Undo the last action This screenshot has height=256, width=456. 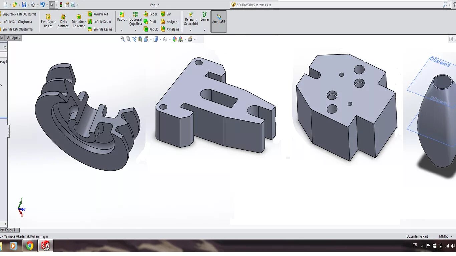(42, 5)
